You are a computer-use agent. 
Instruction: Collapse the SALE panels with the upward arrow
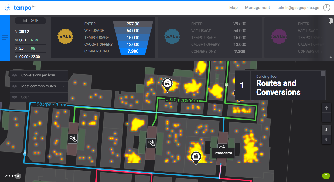[x=331, y=57]
